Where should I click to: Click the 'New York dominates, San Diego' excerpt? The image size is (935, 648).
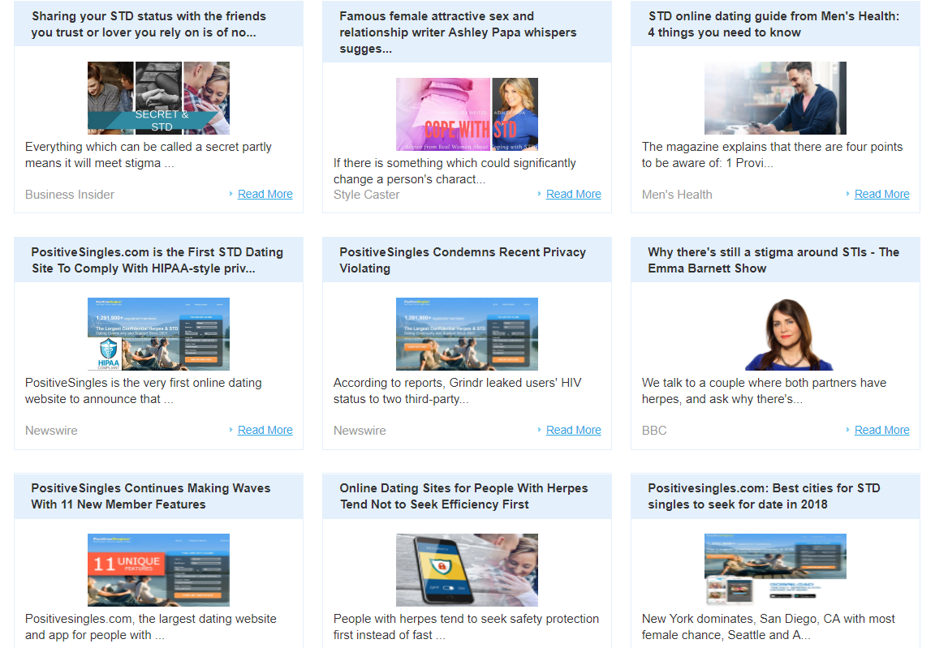coord(769,627)
